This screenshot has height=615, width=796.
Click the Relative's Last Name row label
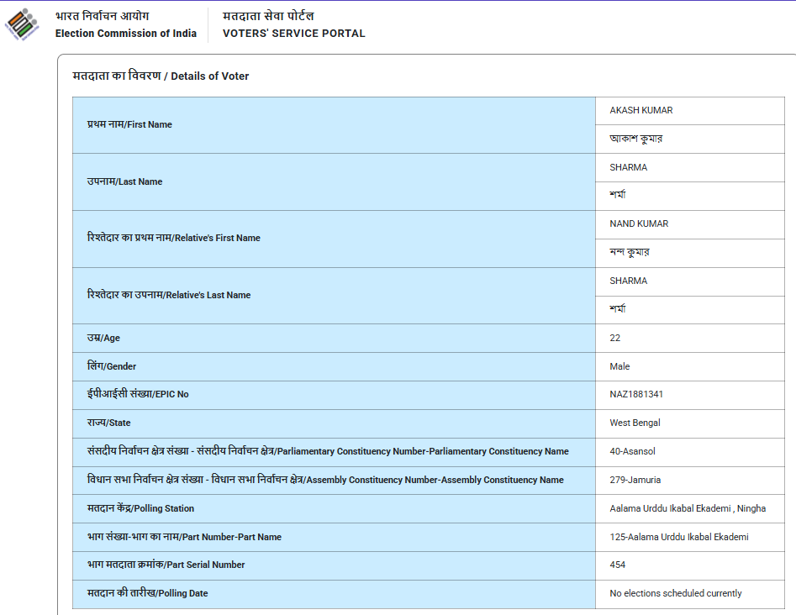click(x=168, y=295)
